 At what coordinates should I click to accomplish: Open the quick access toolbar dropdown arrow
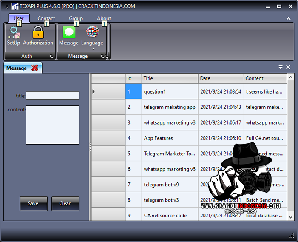6,7
